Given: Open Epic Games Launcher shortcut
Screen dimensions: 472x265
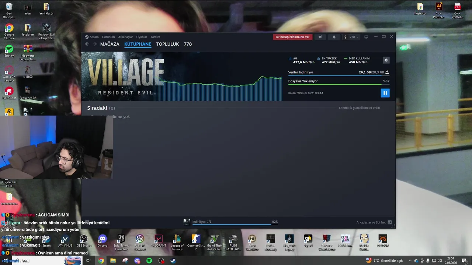Looking at the screenshot, I should [121, 243].
